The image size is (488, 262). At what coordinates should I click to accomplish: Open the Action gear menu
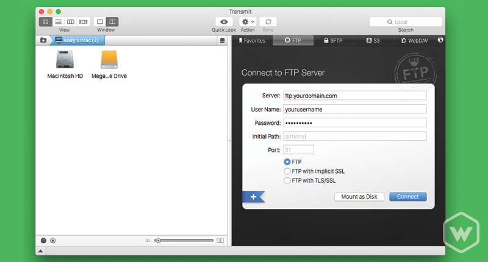tap(248, 22)
